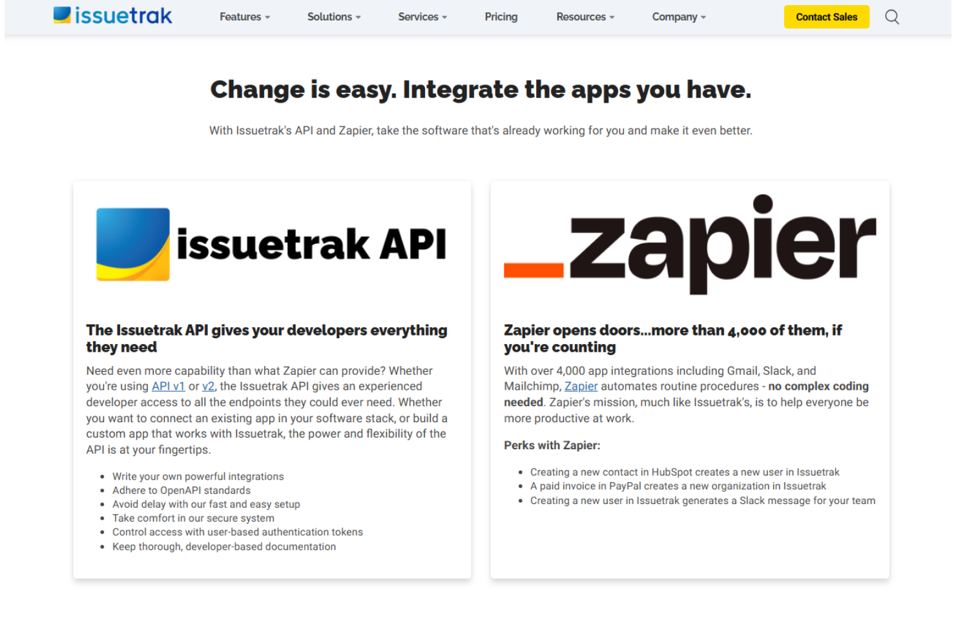This screenshot has height=637, width=956.
Task: Expand the Resources dropdown menu
Action: [x=585, y=17]
